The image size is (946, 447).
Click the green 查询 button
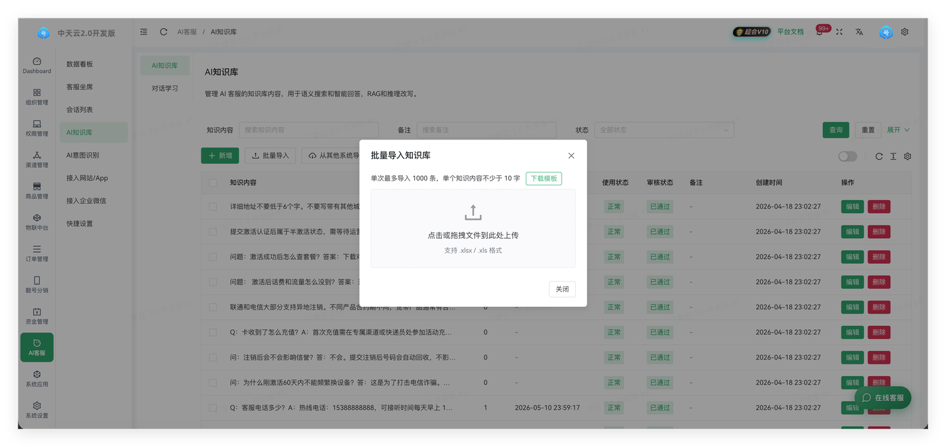pyautogui.click(x=836, y=130)
